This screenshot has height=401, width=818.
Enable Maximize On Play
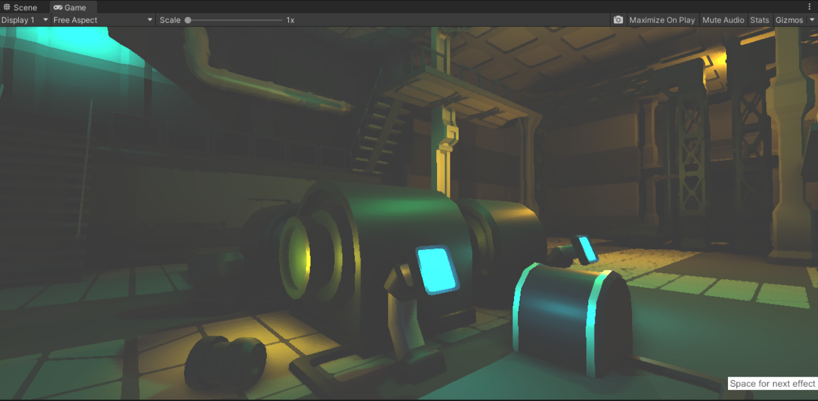coord(662,20)
